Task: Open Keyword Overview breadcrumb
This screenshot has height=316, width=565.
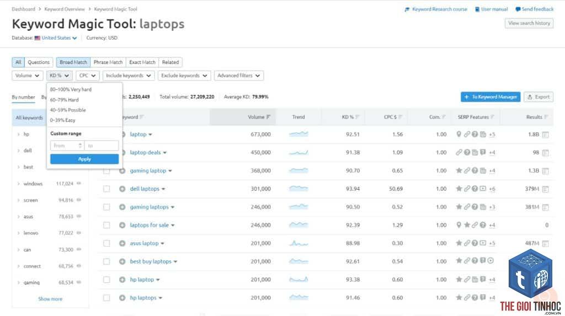Action: click(x=65, y=9)
